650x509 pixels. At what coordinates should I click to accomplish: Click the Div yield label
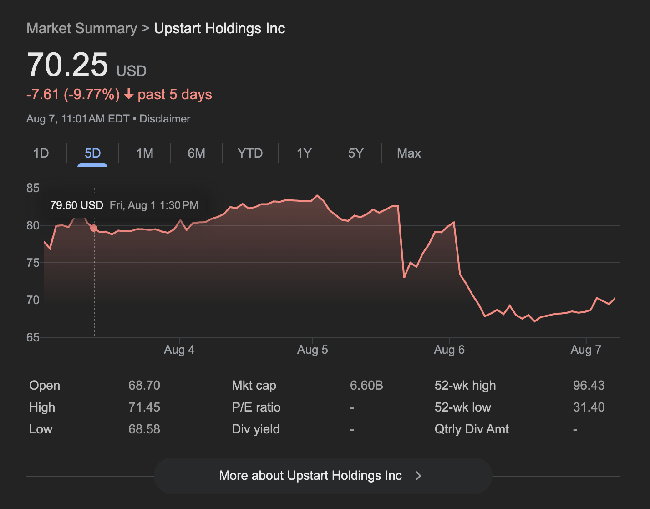coord(256,429)
